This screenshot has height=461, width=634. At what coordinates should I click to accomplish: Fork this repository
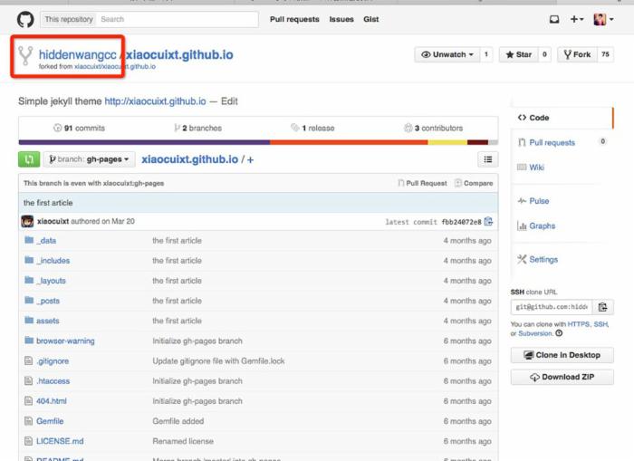tap(577, 54)
